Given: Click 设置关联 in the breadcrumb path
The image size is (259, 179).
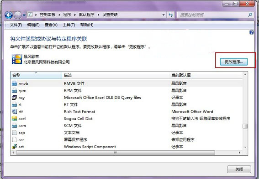Looking at the screenshot, I should click(x=110, y=15).
